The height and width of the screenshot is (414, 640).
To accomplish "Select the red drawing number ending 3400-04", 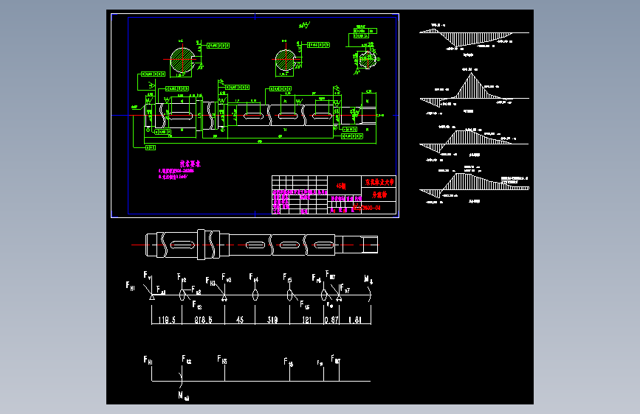I will [x=367, y=208].
